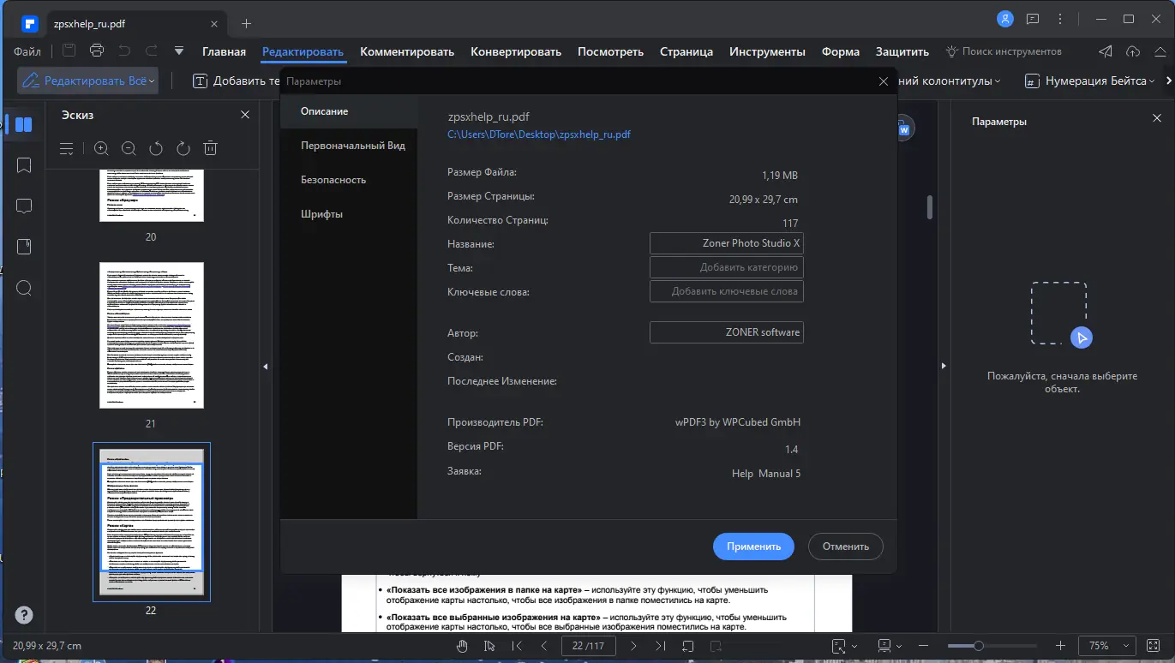Collapse the right panel with the arrow handle
The height and width of the screenshot is (663, 1175).
click(x=944, y=367)
